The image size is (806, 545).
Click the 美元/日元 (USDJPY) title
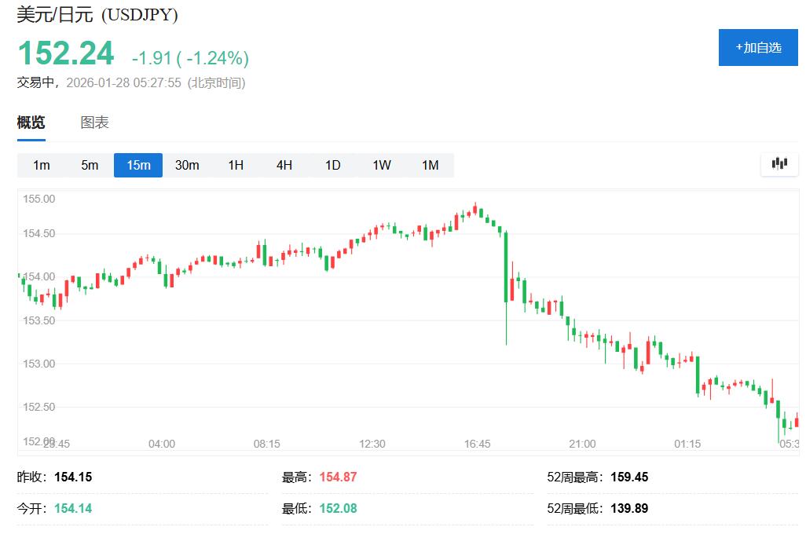point(97,15)
